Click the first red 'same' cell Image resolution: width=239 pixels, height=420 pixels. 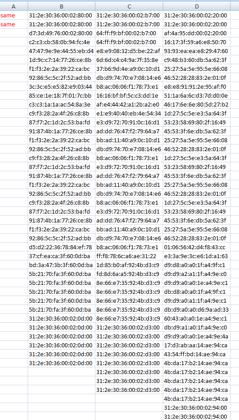[14, 16]
